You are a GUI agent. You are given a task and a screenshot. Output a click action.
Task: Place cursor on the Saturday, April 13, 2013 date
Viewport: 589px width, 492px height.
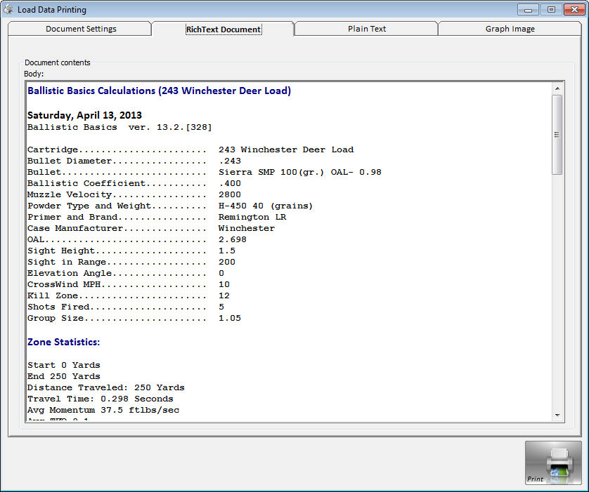[84, 115]
